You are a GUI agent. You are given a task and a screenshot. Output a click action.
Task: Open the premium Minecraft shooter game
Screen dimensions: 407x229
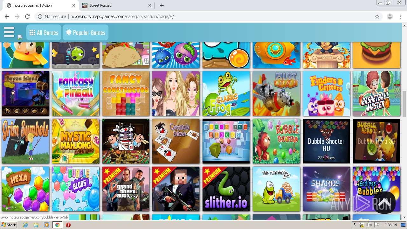[x=176, y=189]
